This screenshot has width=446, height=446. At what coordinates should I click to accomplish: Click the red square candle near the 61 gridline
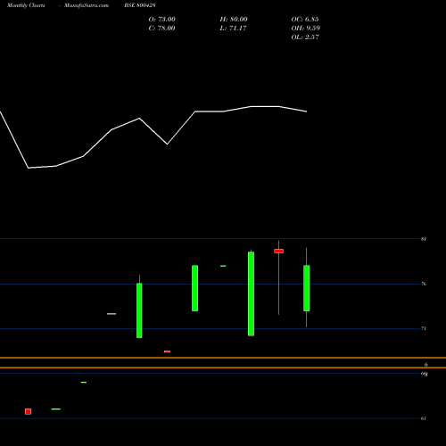(x=29, y=411)
